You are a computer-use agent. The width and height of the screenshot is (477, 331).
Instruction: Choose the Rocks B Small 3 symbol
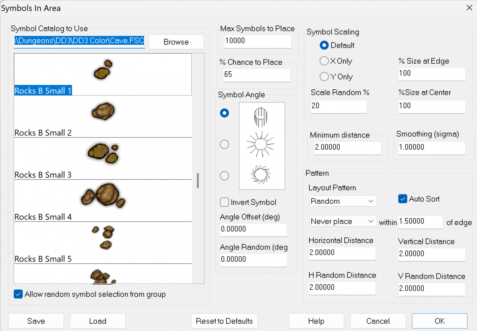pyautogui.click(x=103, y=158)
